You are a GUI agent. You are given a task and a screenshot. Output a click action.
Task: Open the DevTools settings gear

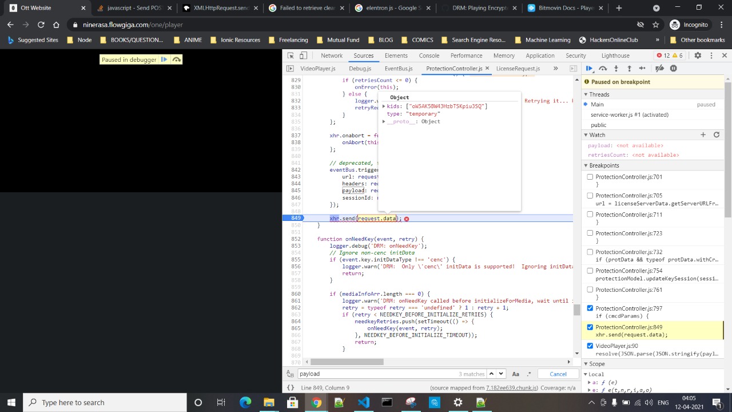click(698, 56)
